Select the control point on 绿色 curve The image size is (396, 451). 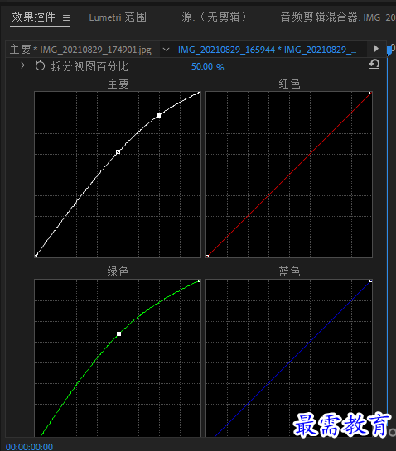118,334
